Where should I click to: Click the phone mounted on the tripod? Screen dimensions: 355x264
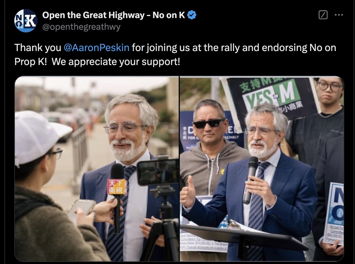[158, 172]
